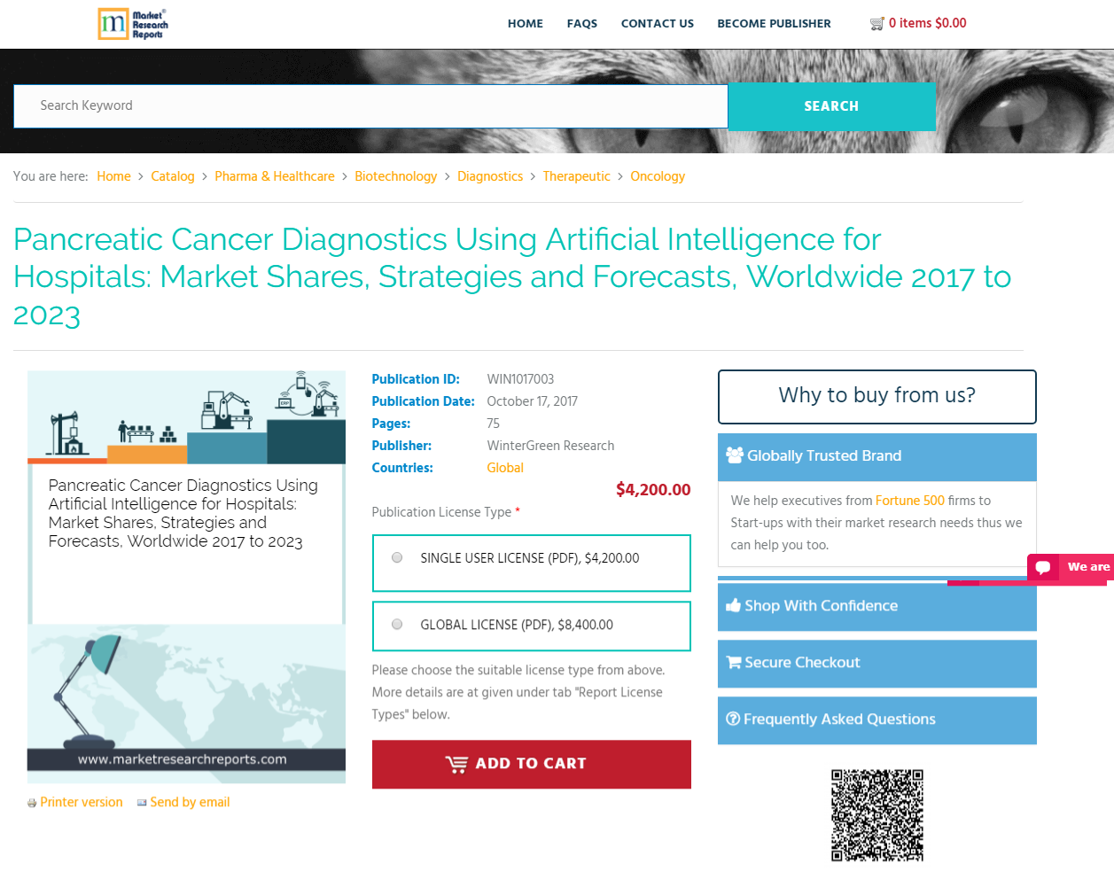The height and width of the screenshot is (871, 1114).
Task: Click the envelope icon beside Send by email
Action: 142,803
